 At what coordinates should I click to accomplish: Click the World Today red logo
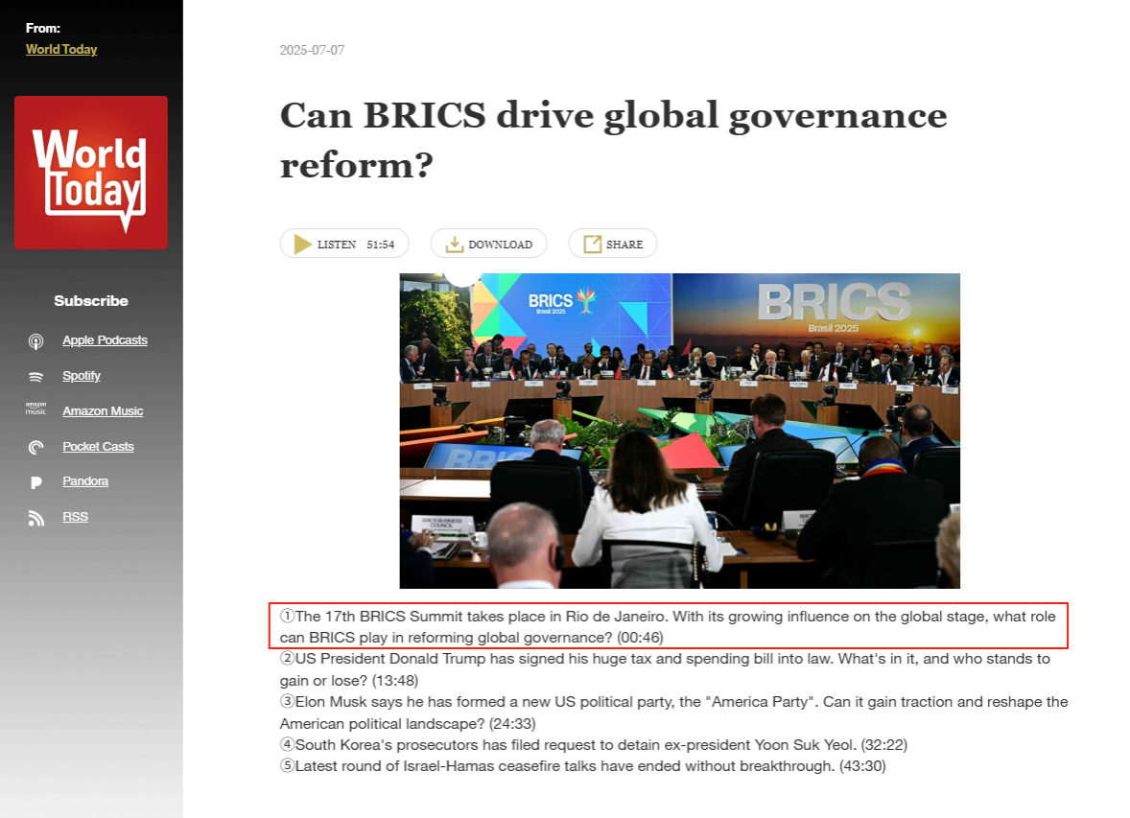click(x=91, y=173)
